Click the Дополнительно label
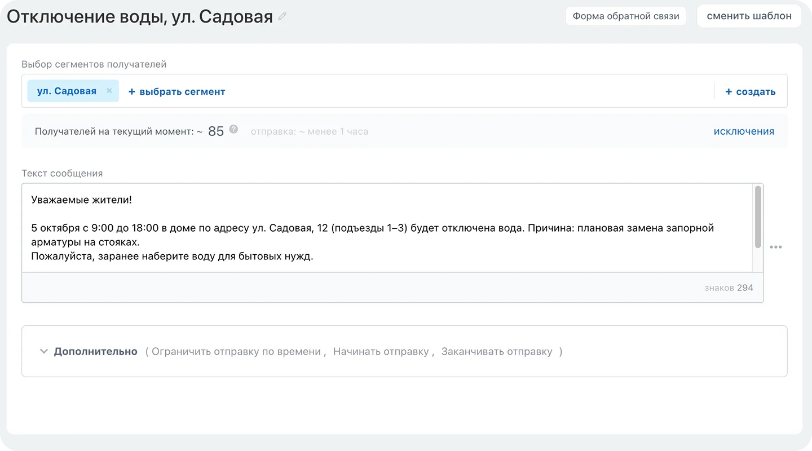The height and width of the screenshot is (451, 812). [x=96, y=352]
